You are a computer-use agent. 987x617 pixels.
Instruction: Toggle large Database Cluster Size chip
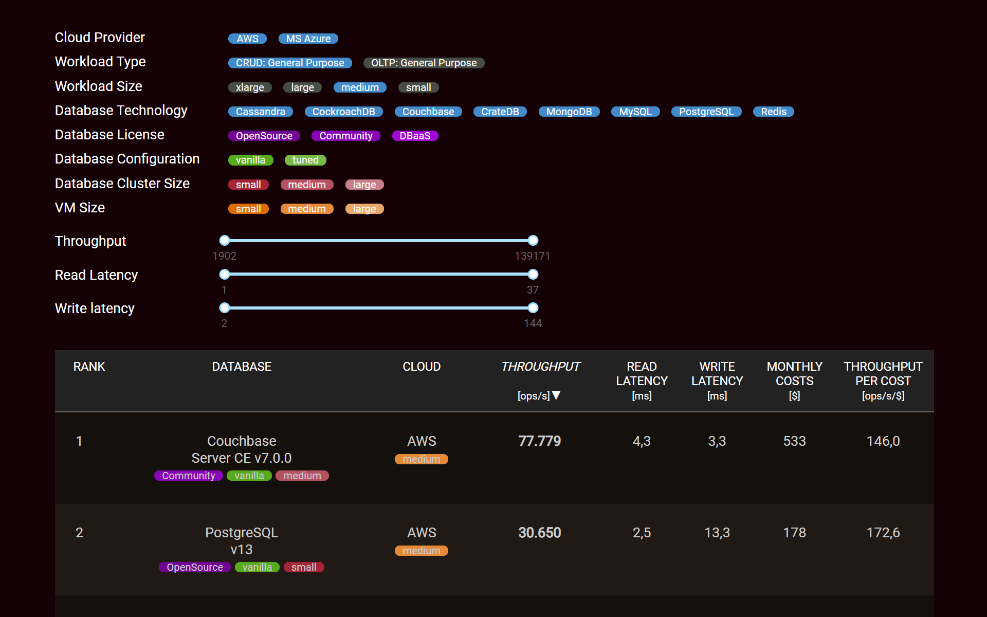click(x=364, y=185)
